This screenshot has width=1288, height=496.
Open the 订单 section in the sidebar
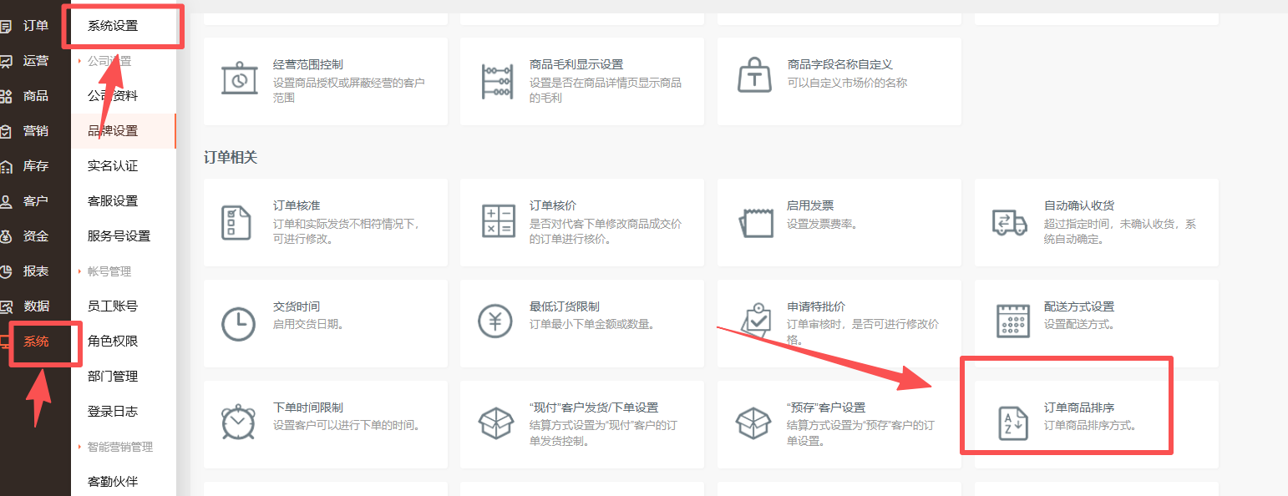point(35,26)
